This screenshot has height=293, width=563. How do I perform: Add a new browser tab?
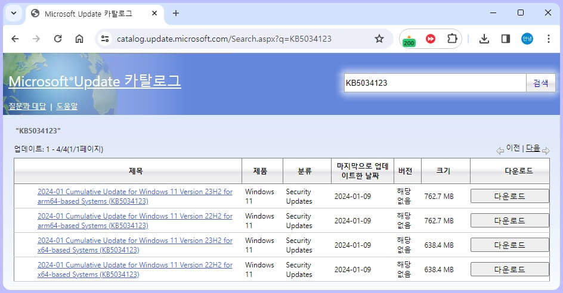(x=175, y=13)
